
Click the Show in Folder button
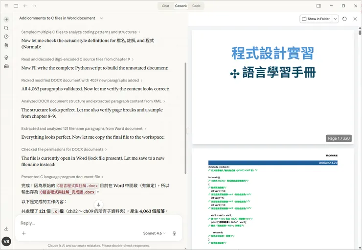tap(316, 19)
